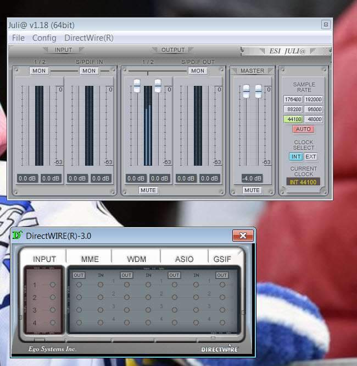The image size is (357, 366).
Task: Click the ASIO OUT header button
Action: click(x=174, y=275)
